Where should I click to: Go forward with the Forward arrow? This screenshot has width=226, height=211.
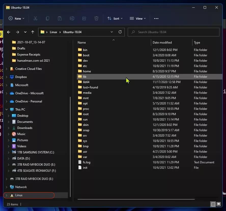(x=18, y=32)
